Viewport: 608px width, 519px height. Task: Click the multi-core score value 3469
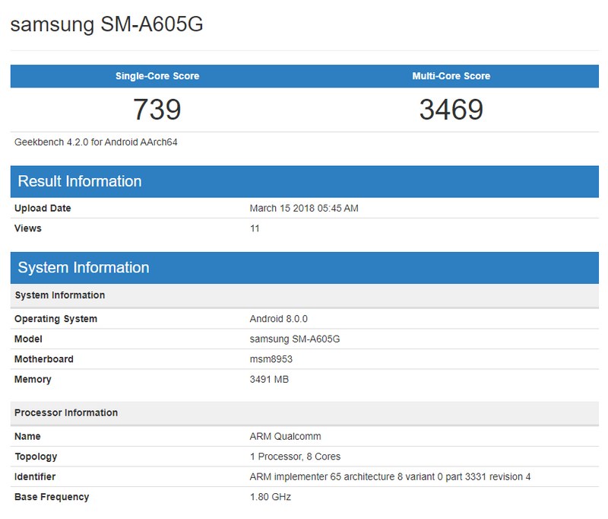pyautogui.click(x=451, y=110)
